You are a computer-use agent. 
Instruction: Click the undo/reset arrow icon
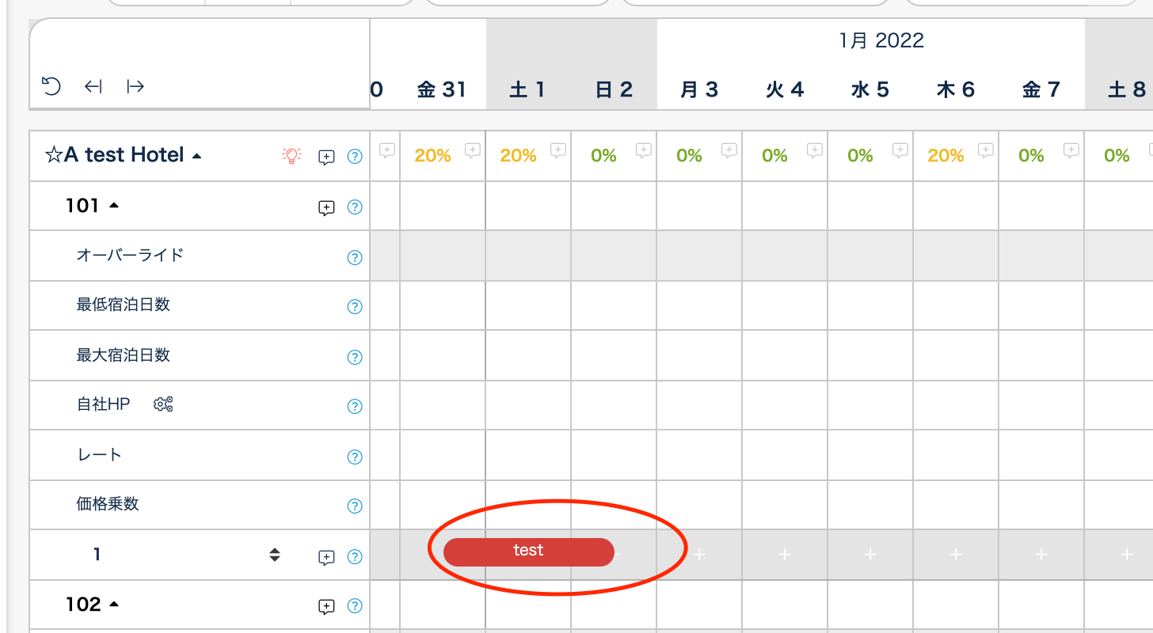coord(51,85)
